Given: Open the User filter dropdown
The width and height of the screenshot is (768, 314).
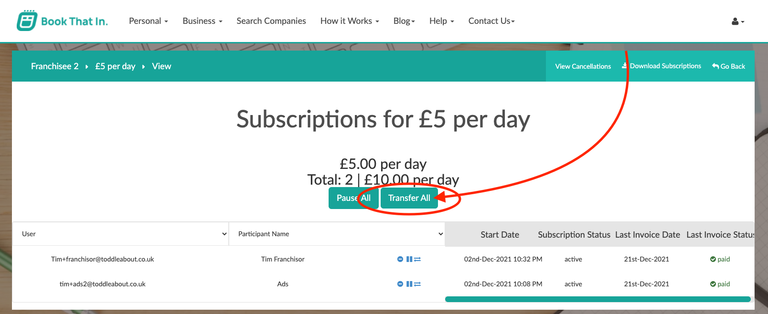Looking at the screenshot, I should 121,234.
